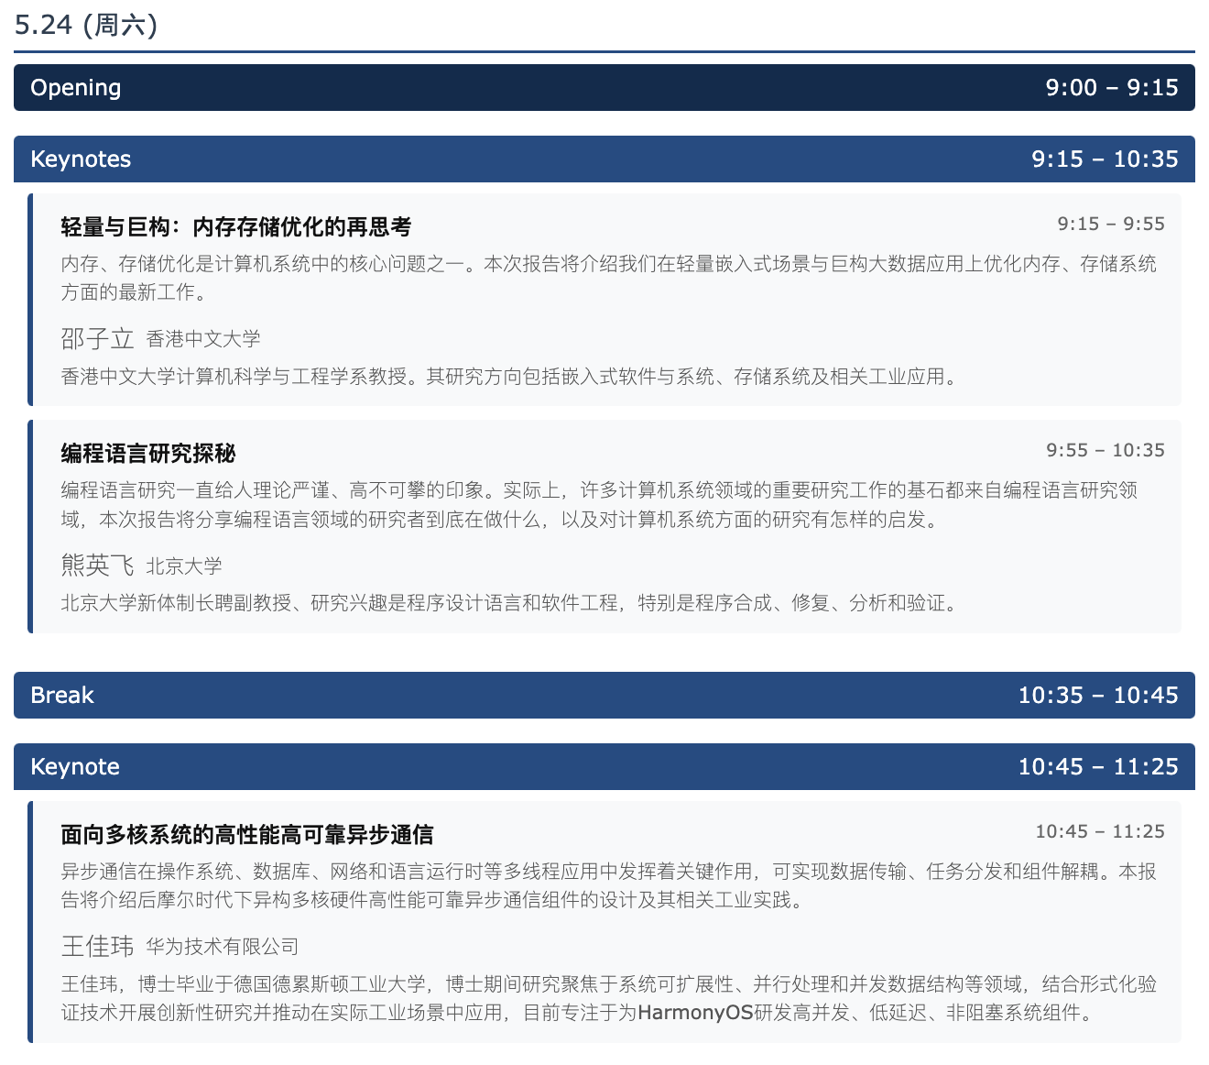Open the talk 编程语言研究探秘
Screen dimensions: 1209x1065
point(148,454)
